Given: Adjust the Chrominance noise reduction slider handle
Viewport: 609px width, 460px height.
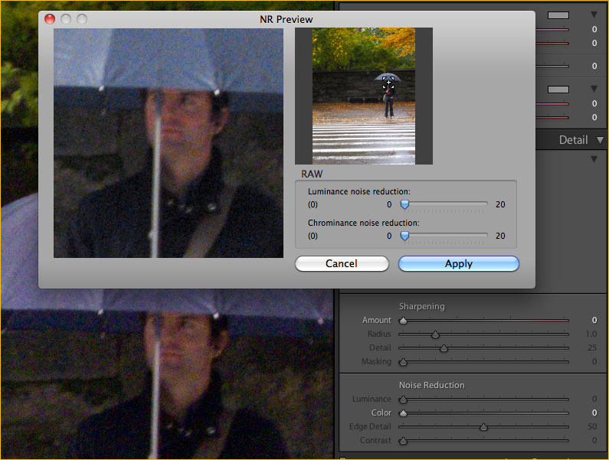Looking at the screenshot, I should pos(404,236).
